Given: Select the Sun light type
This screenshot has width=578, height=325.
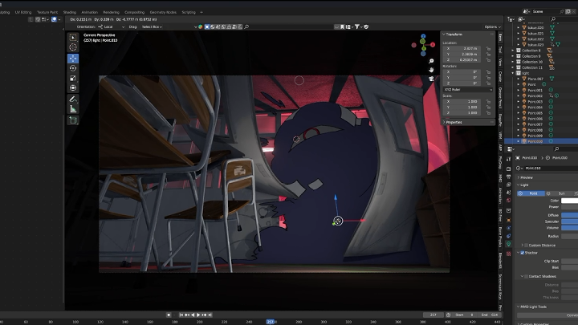Looking at the screenshot, I should coord(559,193).
